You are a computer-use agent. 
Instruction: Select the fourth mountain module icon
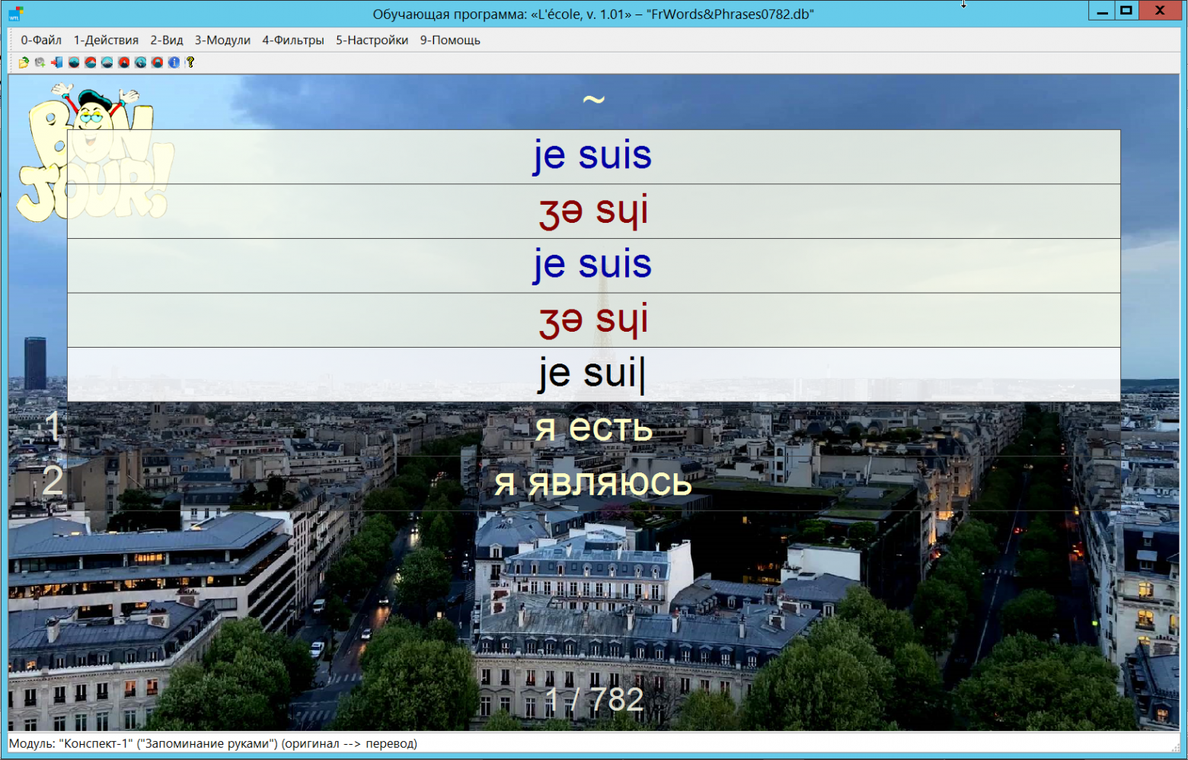123,62
